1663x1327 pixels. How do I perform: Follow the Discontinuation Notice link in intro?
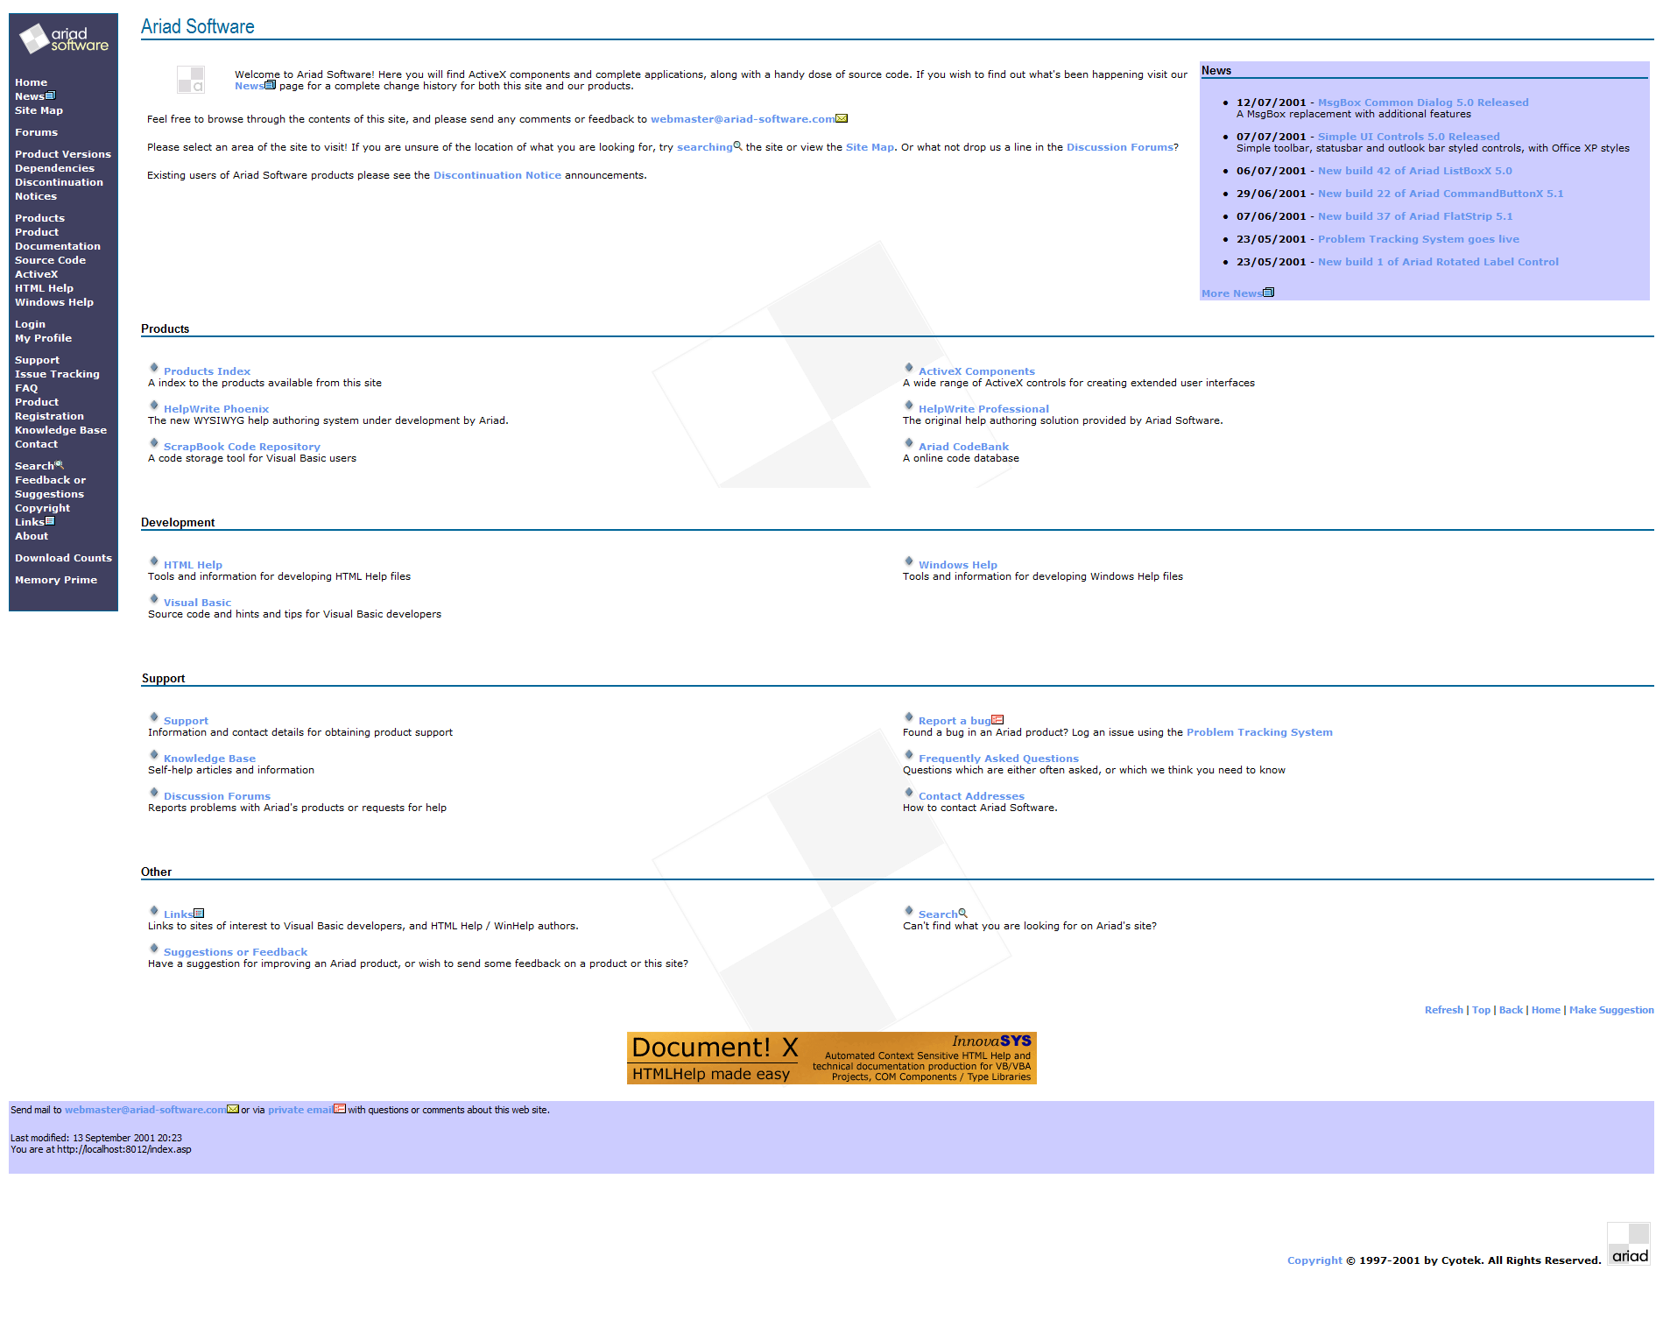pos(497,175)
